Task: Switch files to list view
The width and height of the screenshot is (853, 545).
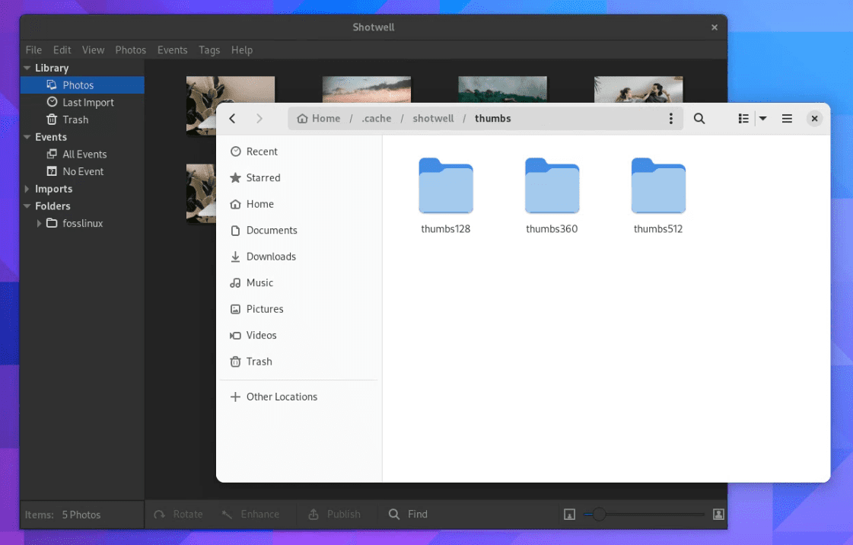Action: click(743, 119)
